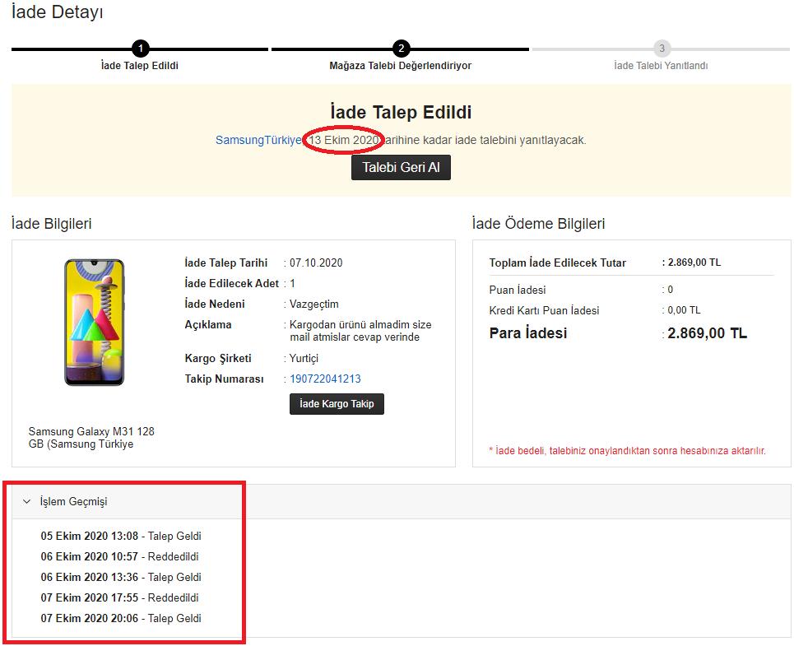
Task: Open the SamsungTürkiye store link
Action: coord(258,140)
